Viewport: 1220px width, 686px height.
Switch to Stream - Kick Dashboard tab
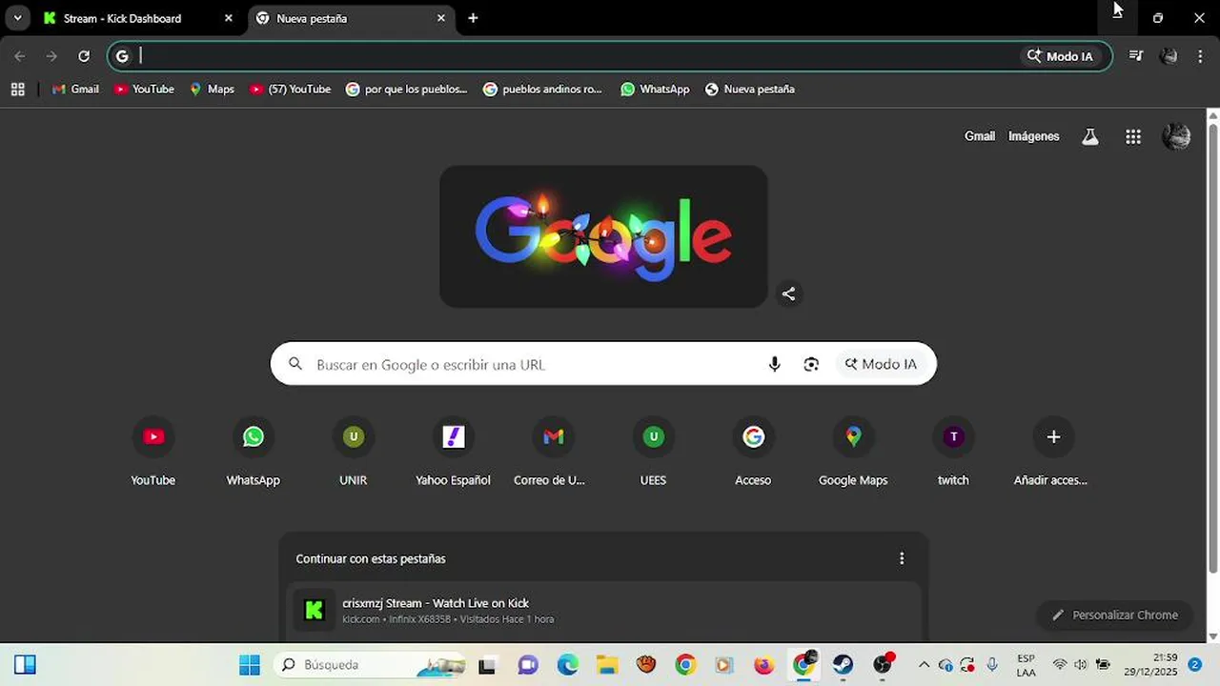(138, 18)
